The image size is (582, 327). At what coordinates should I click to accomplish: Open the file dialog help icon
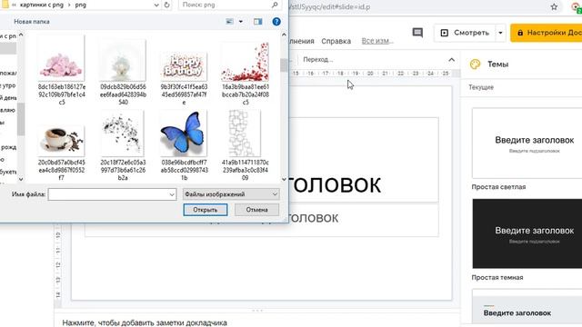pyautogui.click(x=276, y=22)
